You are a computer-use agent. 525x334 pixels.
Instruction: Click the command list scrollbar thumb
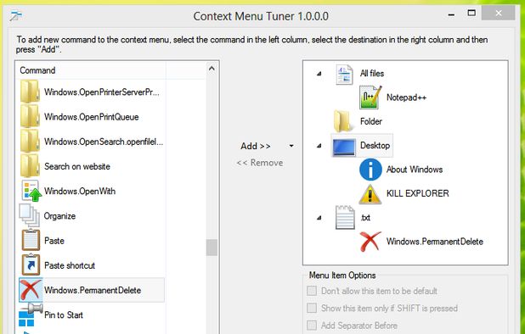(x=212, y=248)
